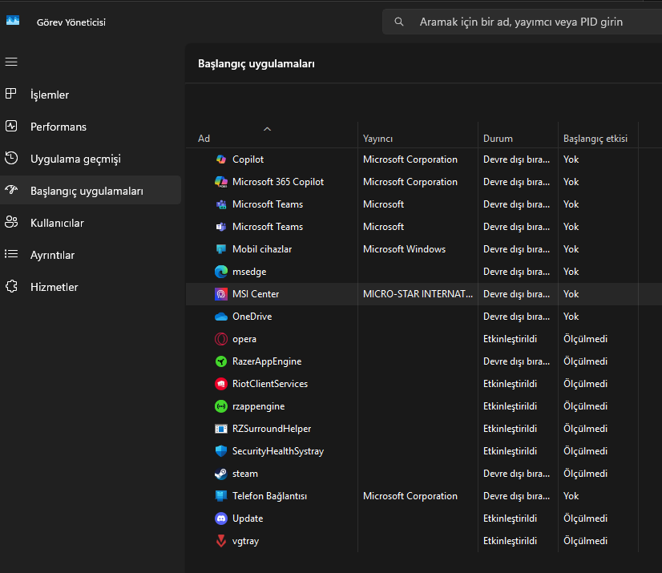This screenshot has height=573, width=662.
Task: Select the opera row name
Action: (244, 339)
